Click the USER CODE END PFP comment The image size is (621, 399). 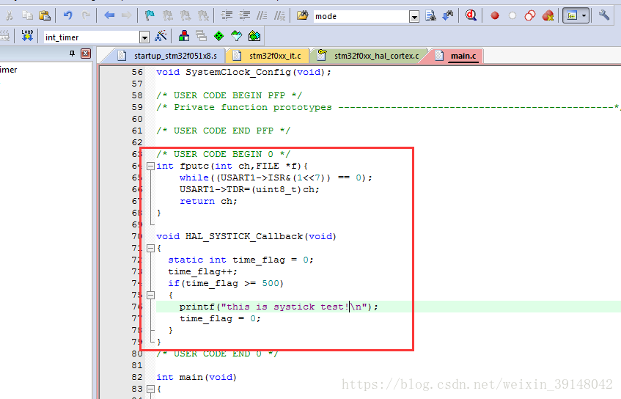point(223,131)
